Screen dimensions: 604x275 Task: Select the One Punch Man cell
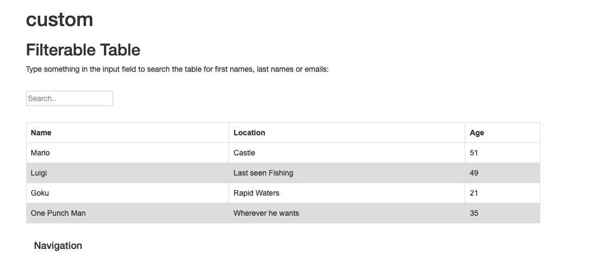pyautogui.click(x=58, y=213)
